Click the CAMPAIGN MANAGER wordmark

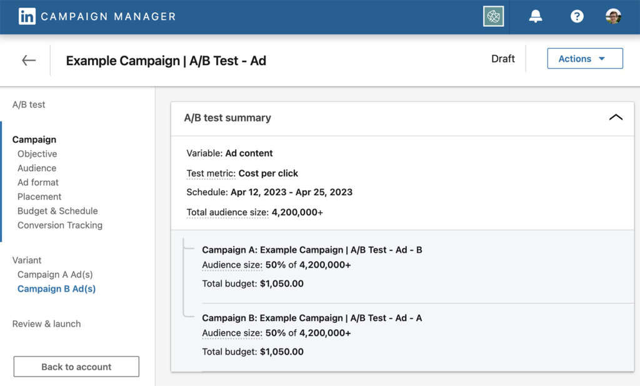(107, 17)
